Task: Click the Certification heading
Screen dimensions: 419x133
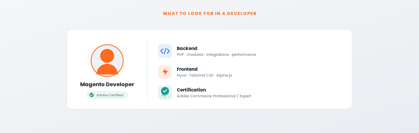Action: [x=191, y=90]
